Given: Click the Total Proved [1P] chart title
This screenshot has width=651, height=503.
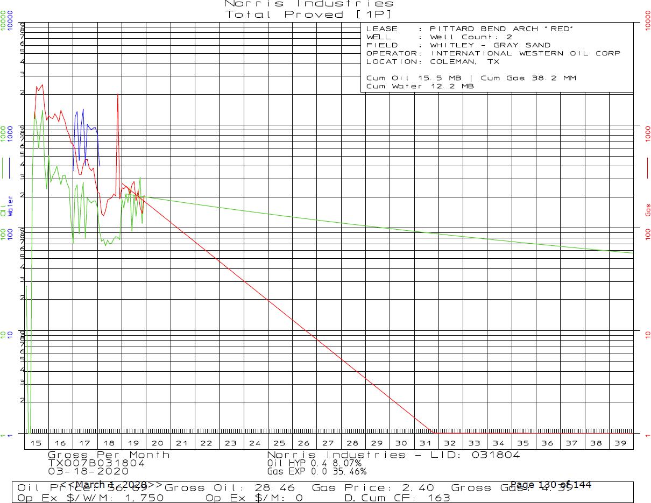Looking at the screenshot, I should (308, 15).
